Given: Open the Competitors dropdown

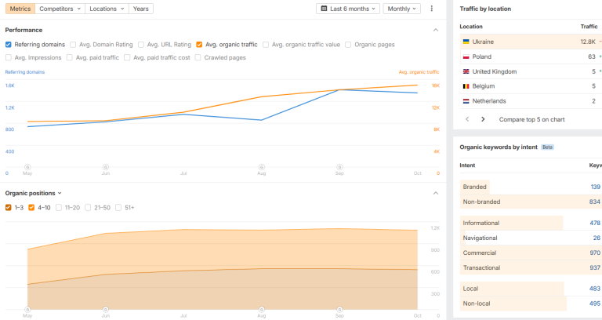Looking at the screenshot, I should pyautogui.click(x=60, y=9).
